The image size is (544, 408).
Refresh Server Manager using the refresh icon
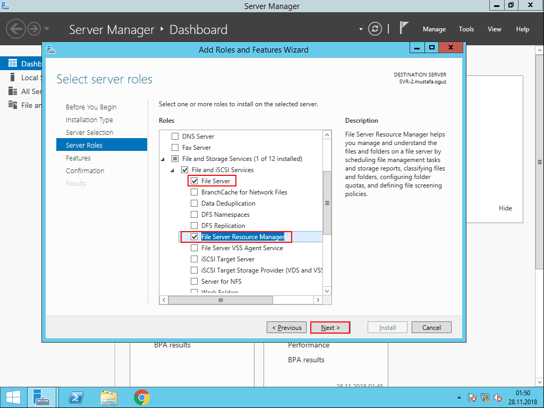[375, 29]
